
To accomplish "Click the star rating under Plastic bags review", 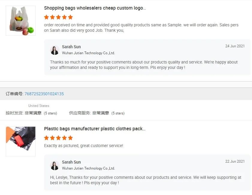I will 58,138.
